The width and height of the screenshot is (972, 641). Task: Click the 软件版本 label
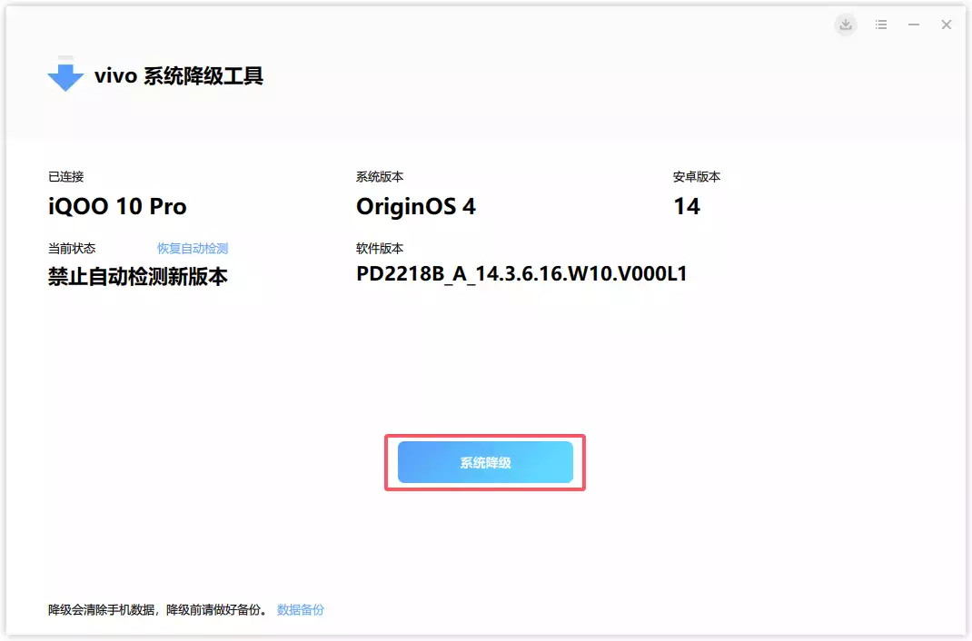point(380,249)
